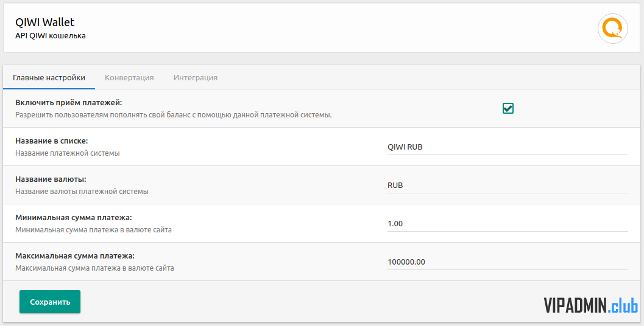644x326 pixels.
Task: Click the 'Название в списке:' label
Action: tap(52, 140)
